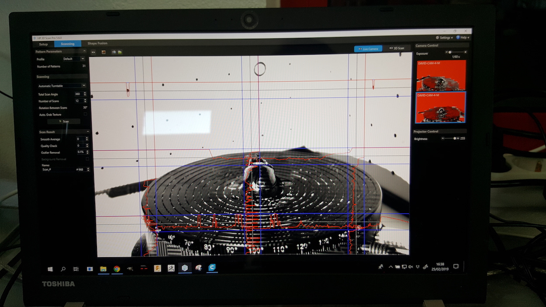Toggle the stereo view eye icon in toolbar
The height and width of the screenshot is (307, 546).
[x=93, y=52]
